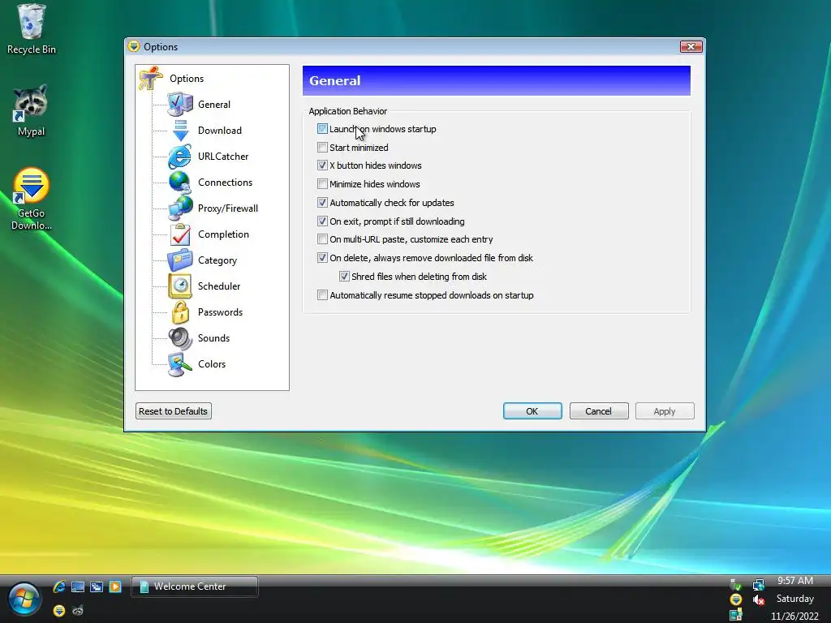Open the Colors settings icon
The height and width of the screenshot is (623, 831).
click(180, 364)
